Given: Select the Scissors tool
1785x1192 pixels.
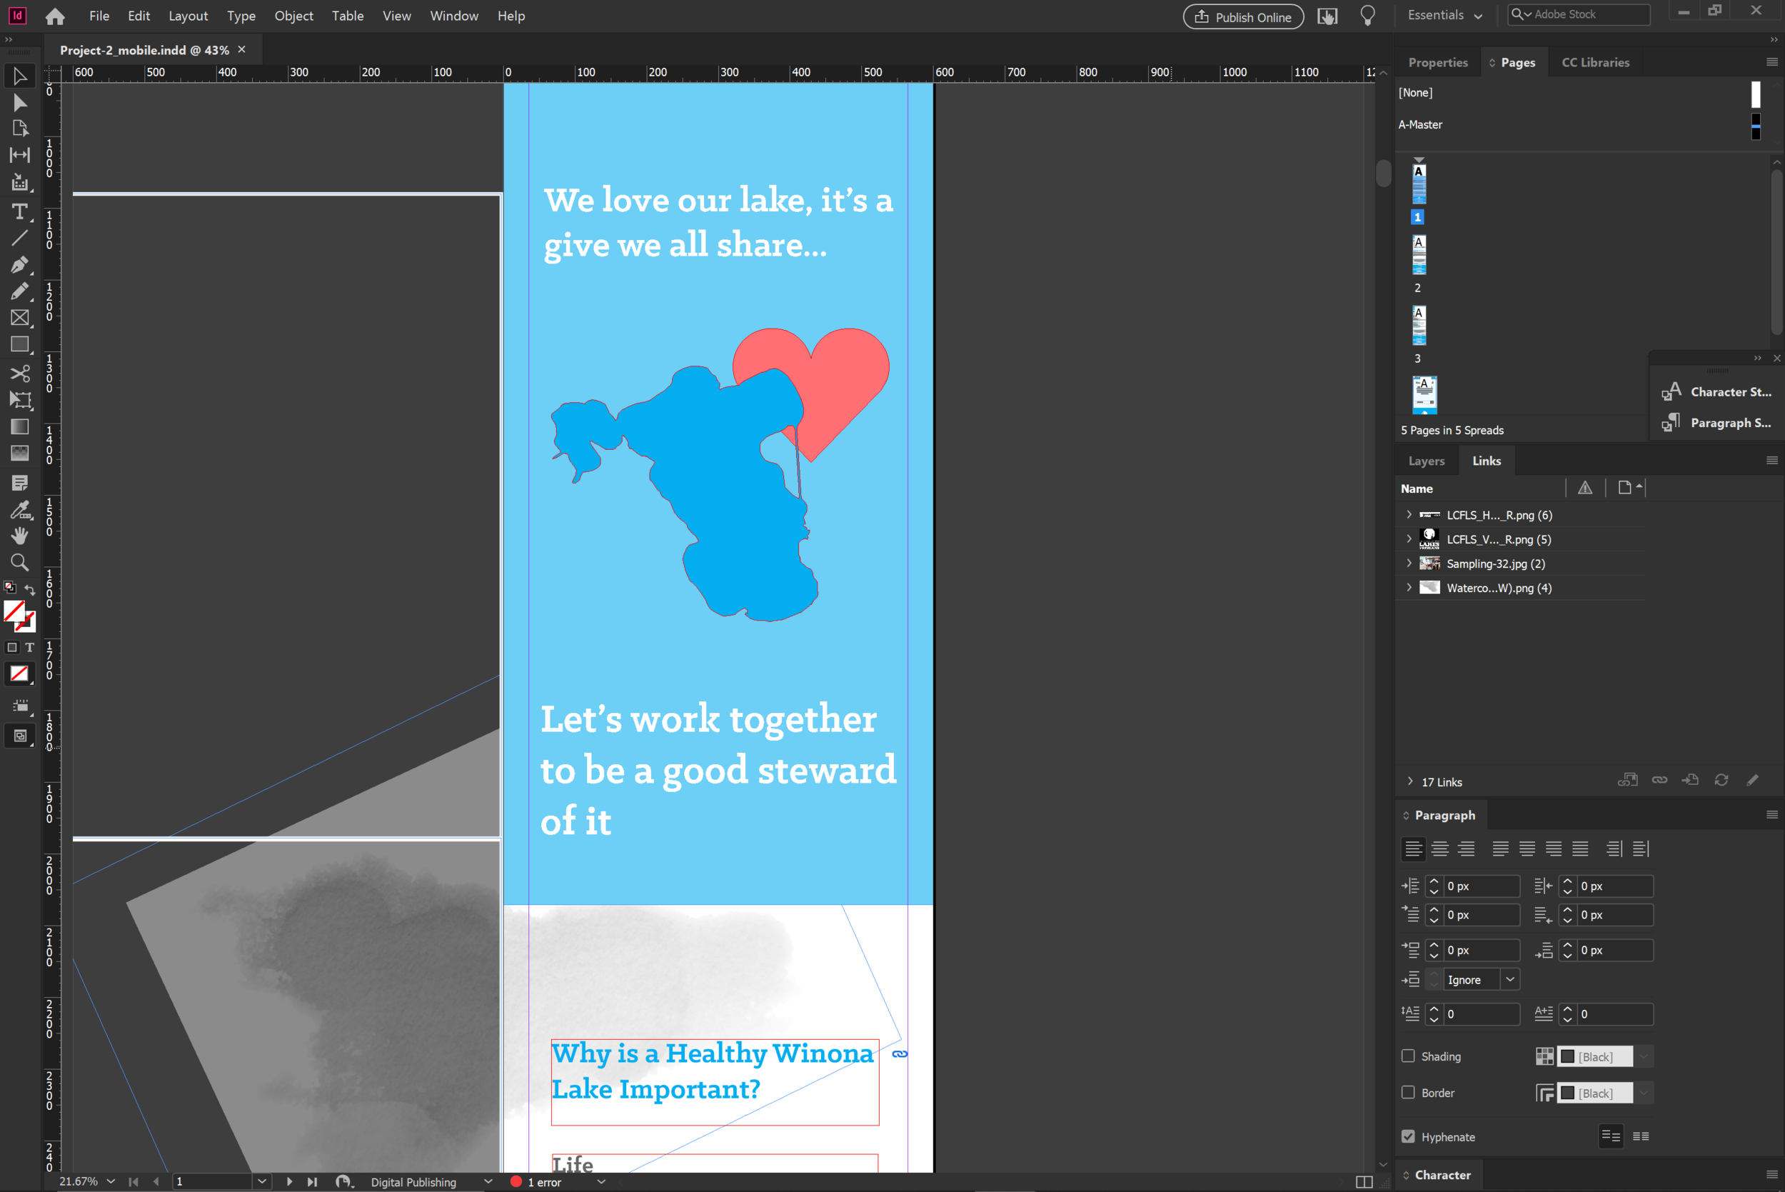Looking at the screenshot, I should pyautogui.click(x=20, y=374).
